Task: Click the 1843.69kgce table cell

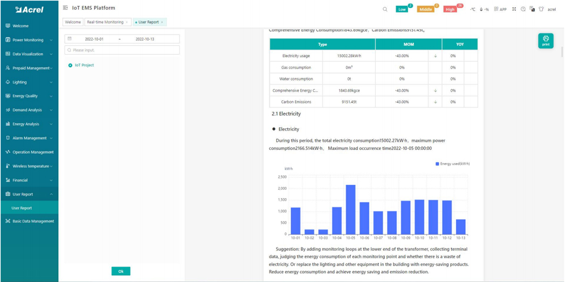Action: coord(349,90)
